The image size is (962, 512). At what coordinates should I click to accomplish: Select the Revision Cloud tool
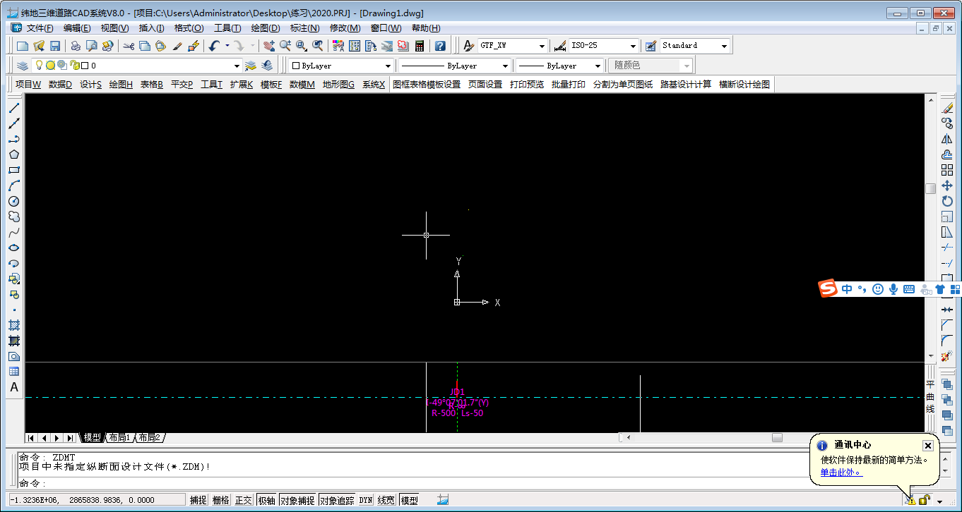[x=14, y=217]
